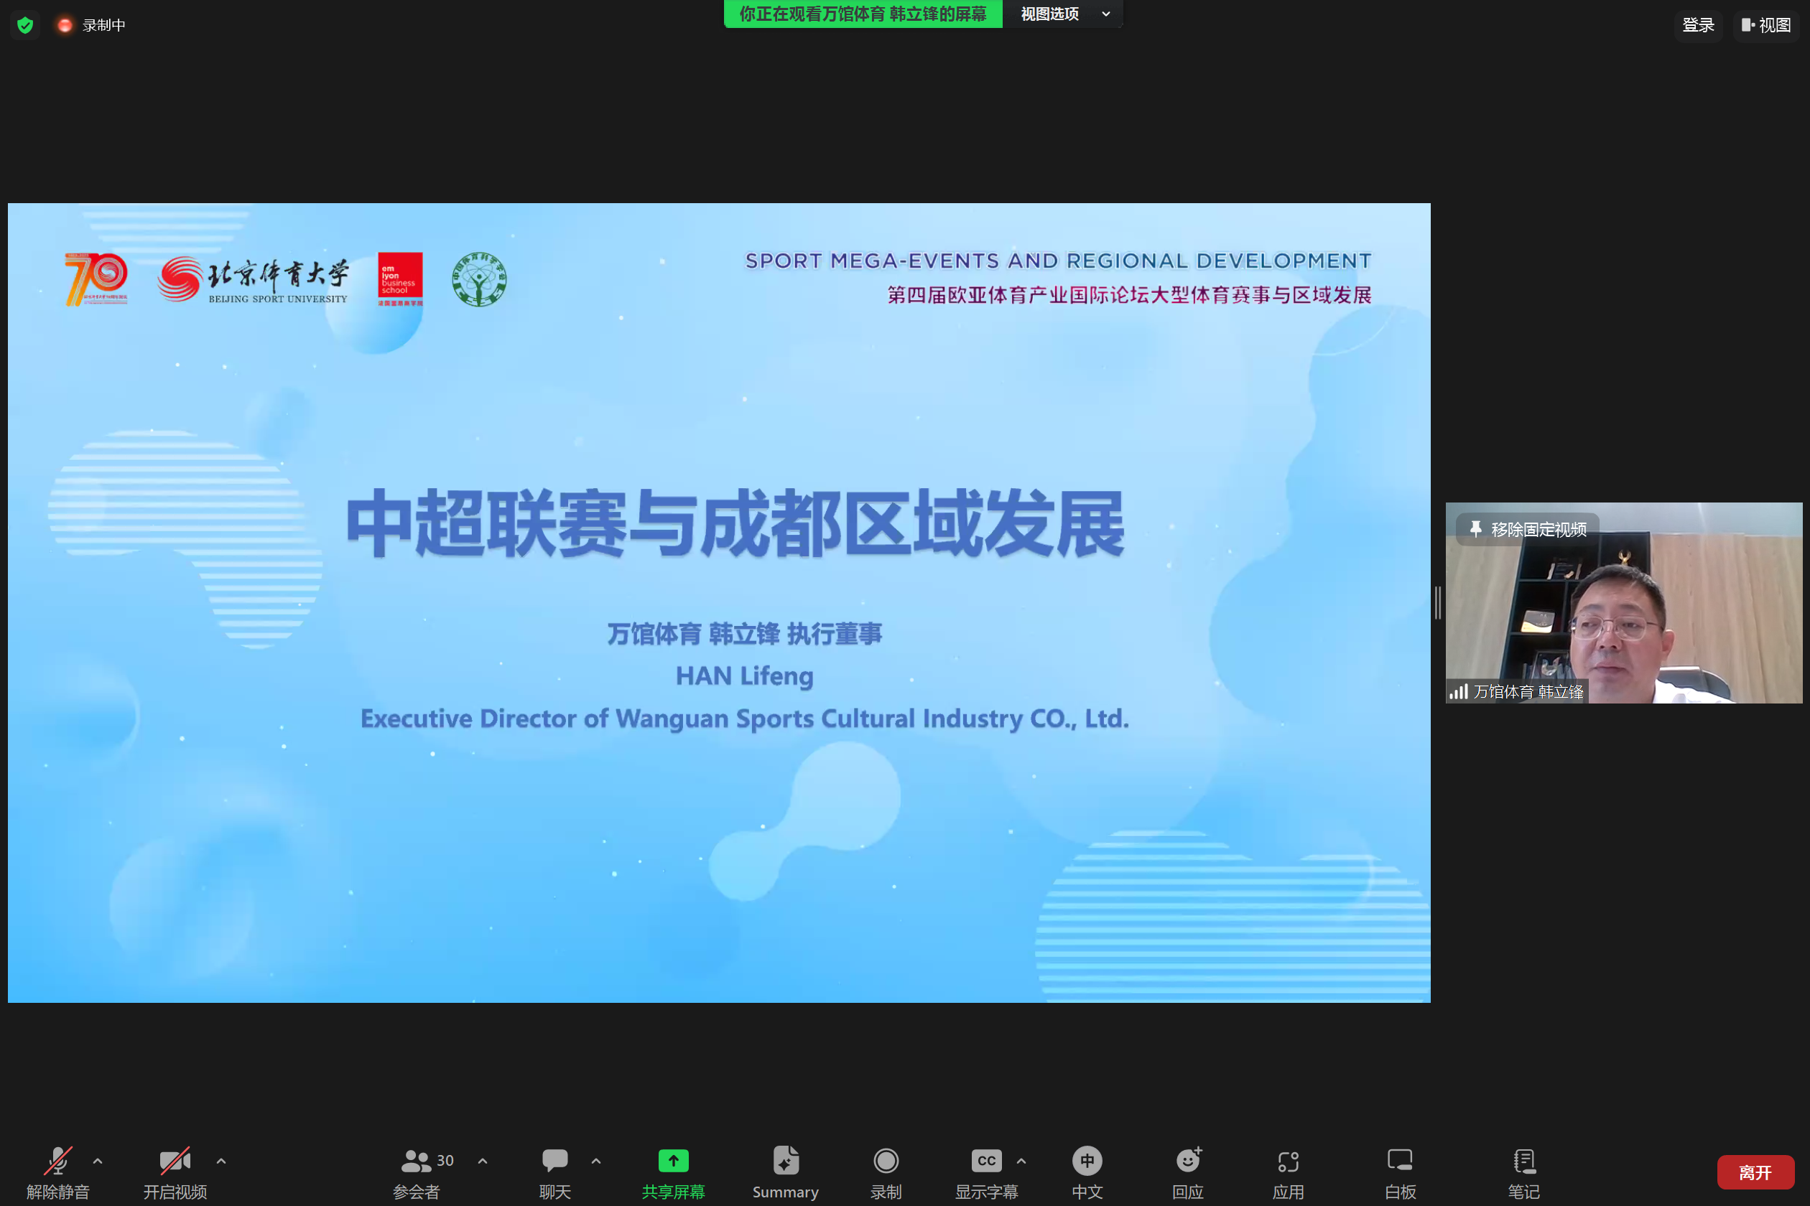Open the Whiteboard (白板) icon
The height and width of the screenshot is (1206, 1810).
[1399, 1161]
